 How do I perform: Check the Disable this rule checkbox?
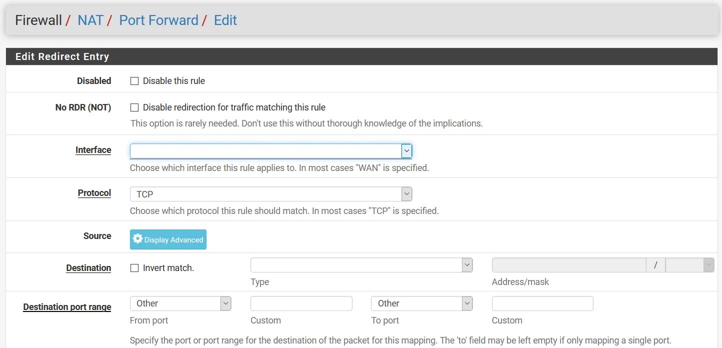(x=134, y=81)
